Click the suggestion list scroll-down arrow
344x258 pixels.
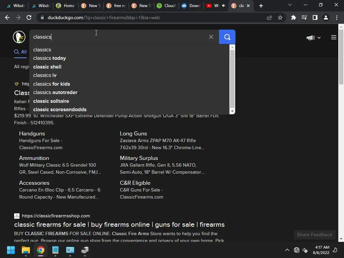(x=232, y=111)
